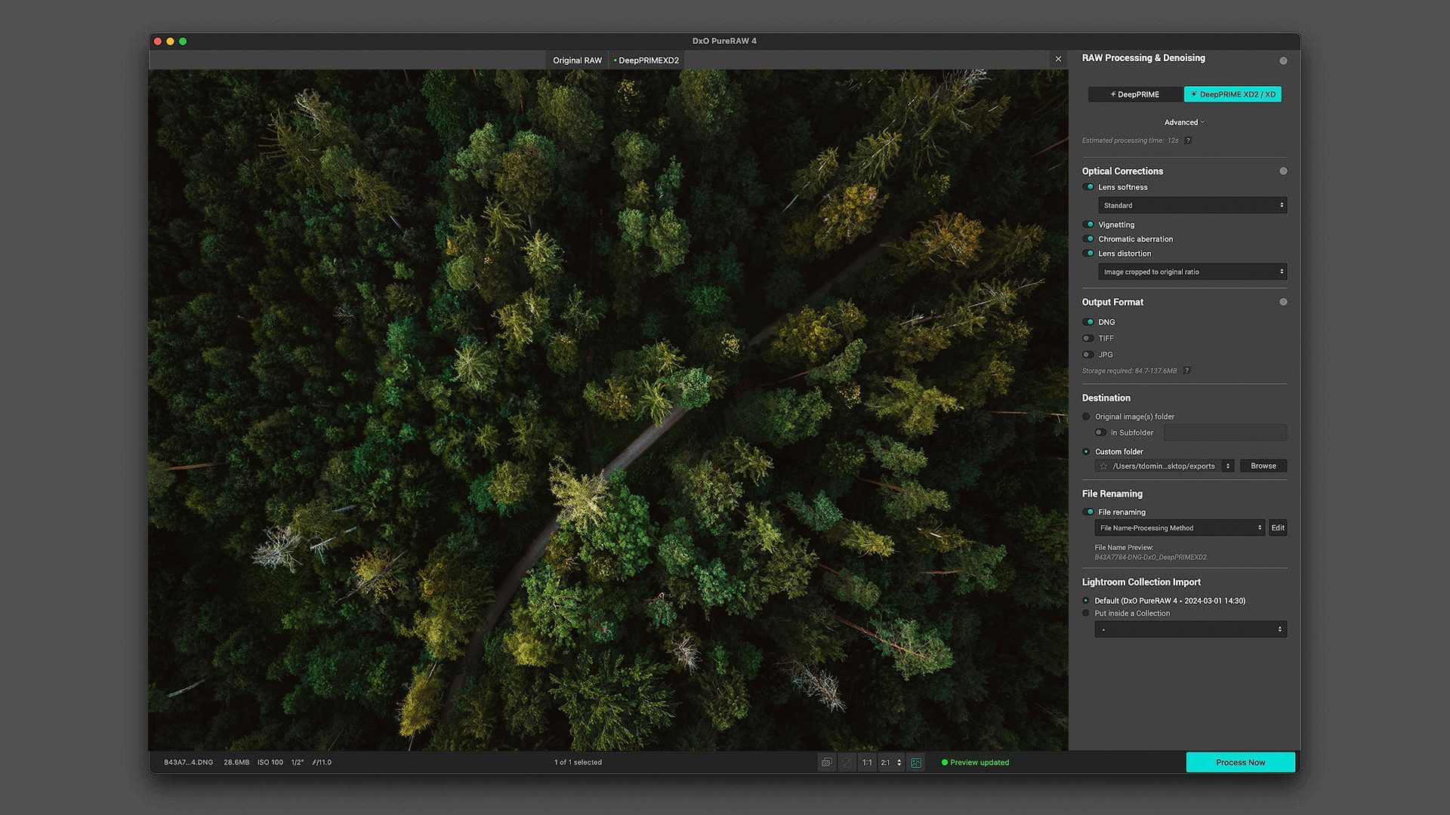This screenshot has width=1450, height=815.
Task: Open the Lens distortion crop options dropdown
Action: point(1192,272)
